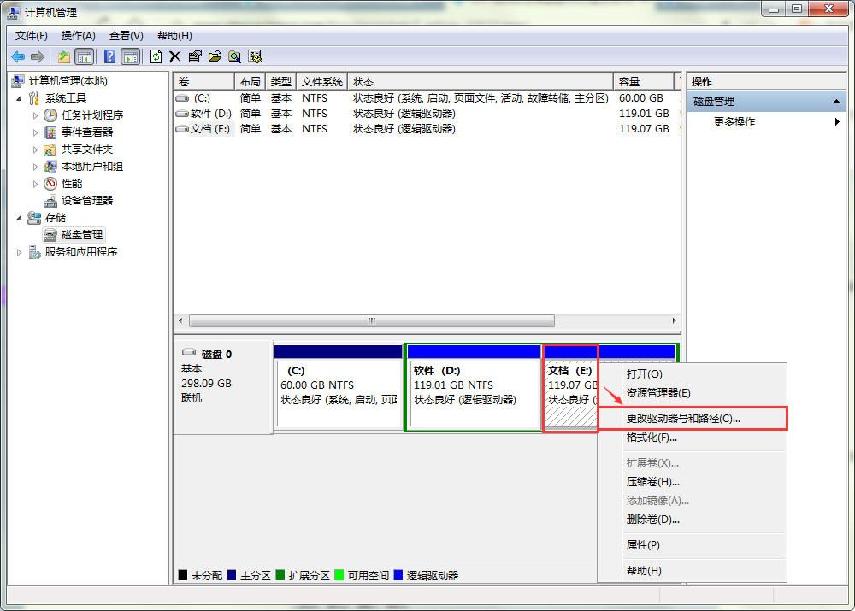Choose 格式化(F)... from context menu

click(652, 438)
